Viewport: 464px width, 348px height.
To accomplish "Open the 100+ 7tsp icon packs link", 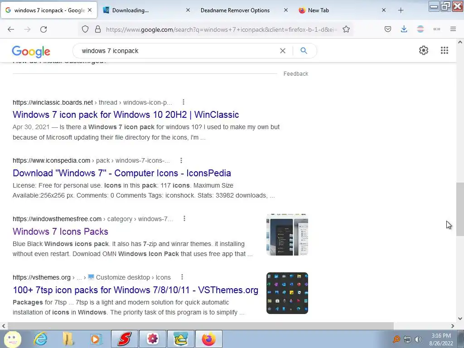I will pyautogui.click(x=135, y=290).
